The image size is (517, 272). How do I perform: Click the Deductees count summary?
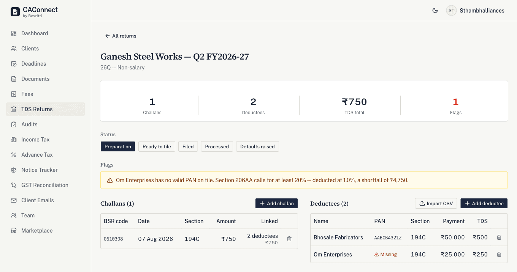coord(253,105)
